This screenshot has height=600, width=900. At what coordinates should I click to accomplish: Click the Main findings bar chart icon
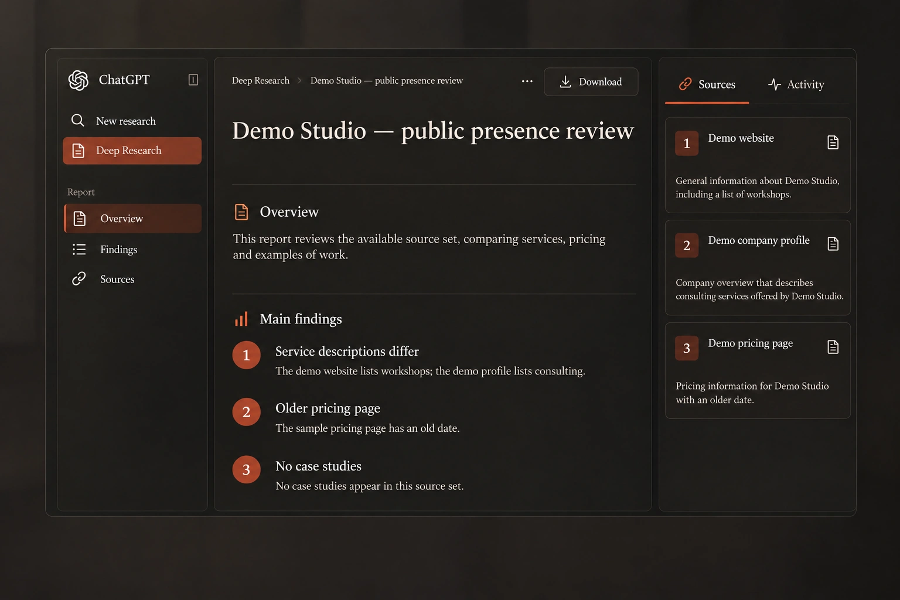tap(241, 319)
